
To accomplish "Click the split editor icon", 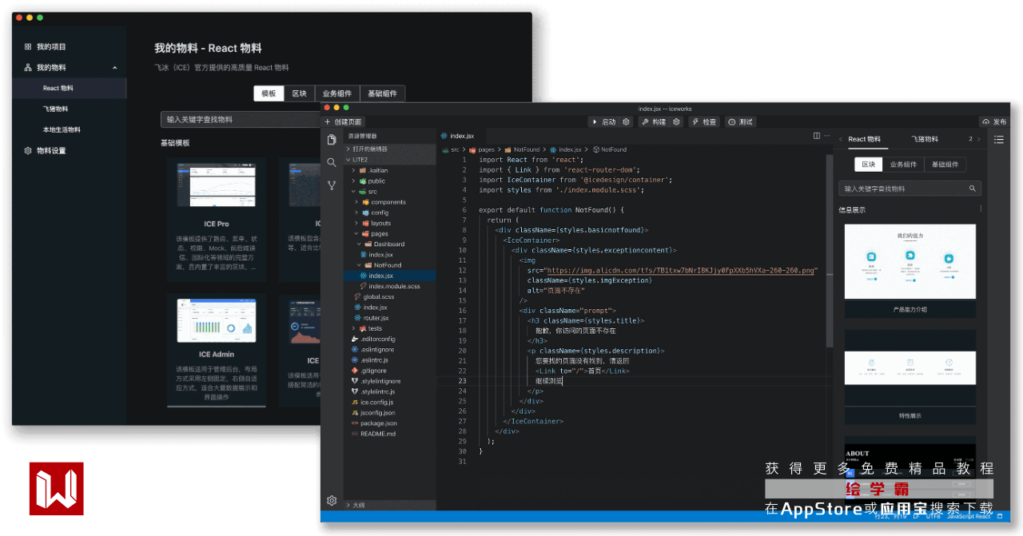I will [817, 136].
